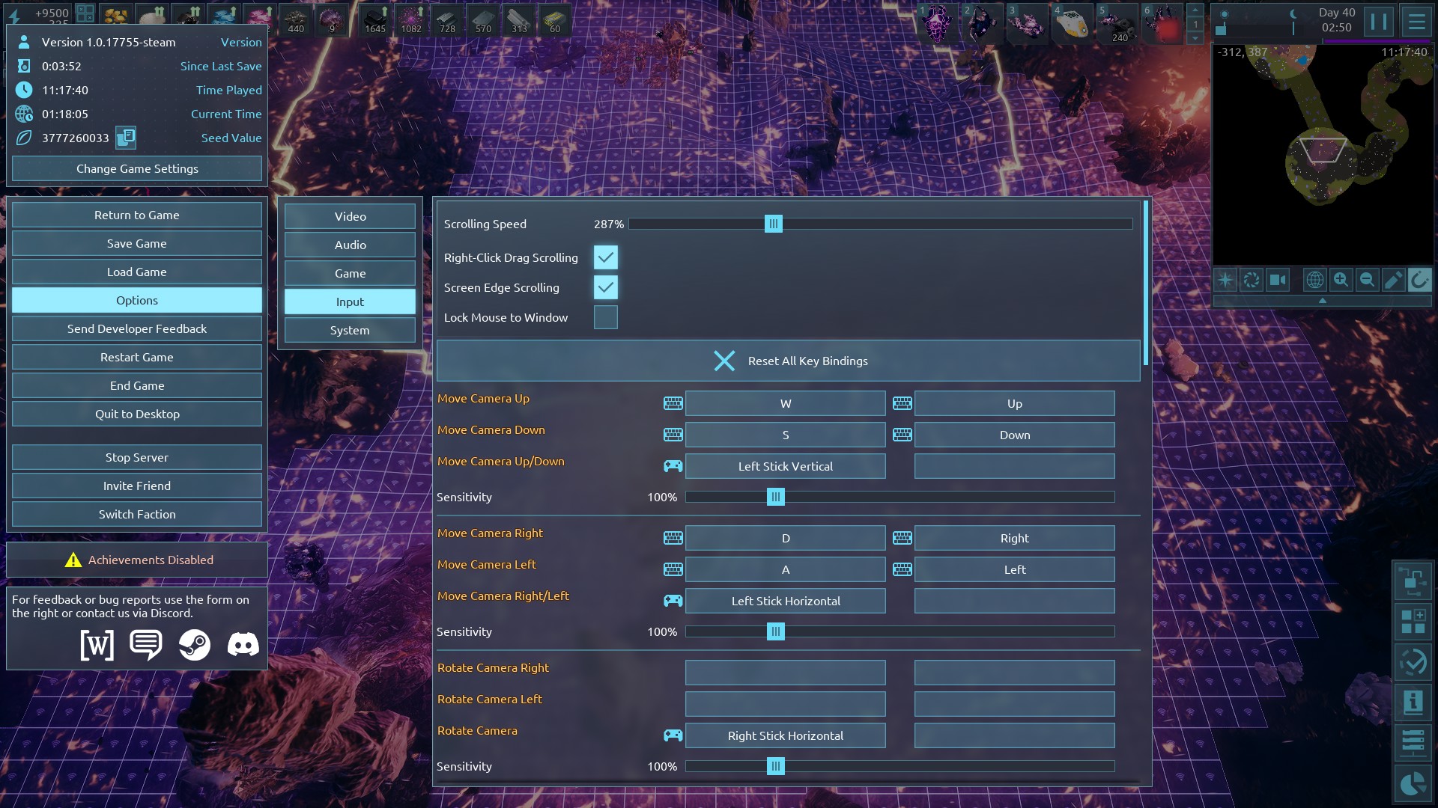Switch to the Video options tab
Screen dimensions: 1438x808
350,216
